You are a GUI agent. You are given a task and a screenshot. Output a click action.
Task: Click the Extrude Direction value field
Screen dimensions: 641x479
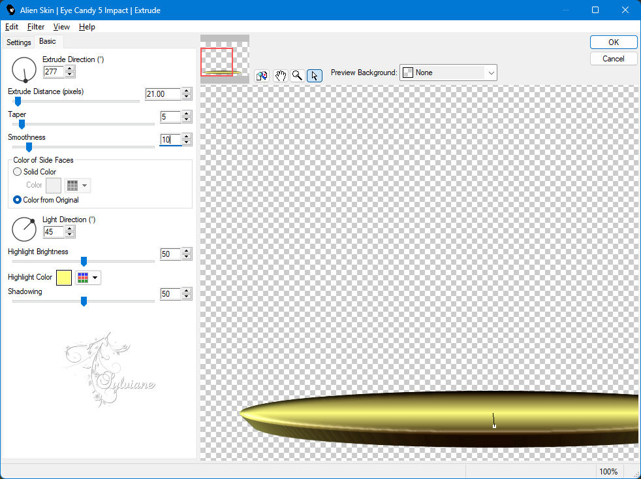click(54, 72)
